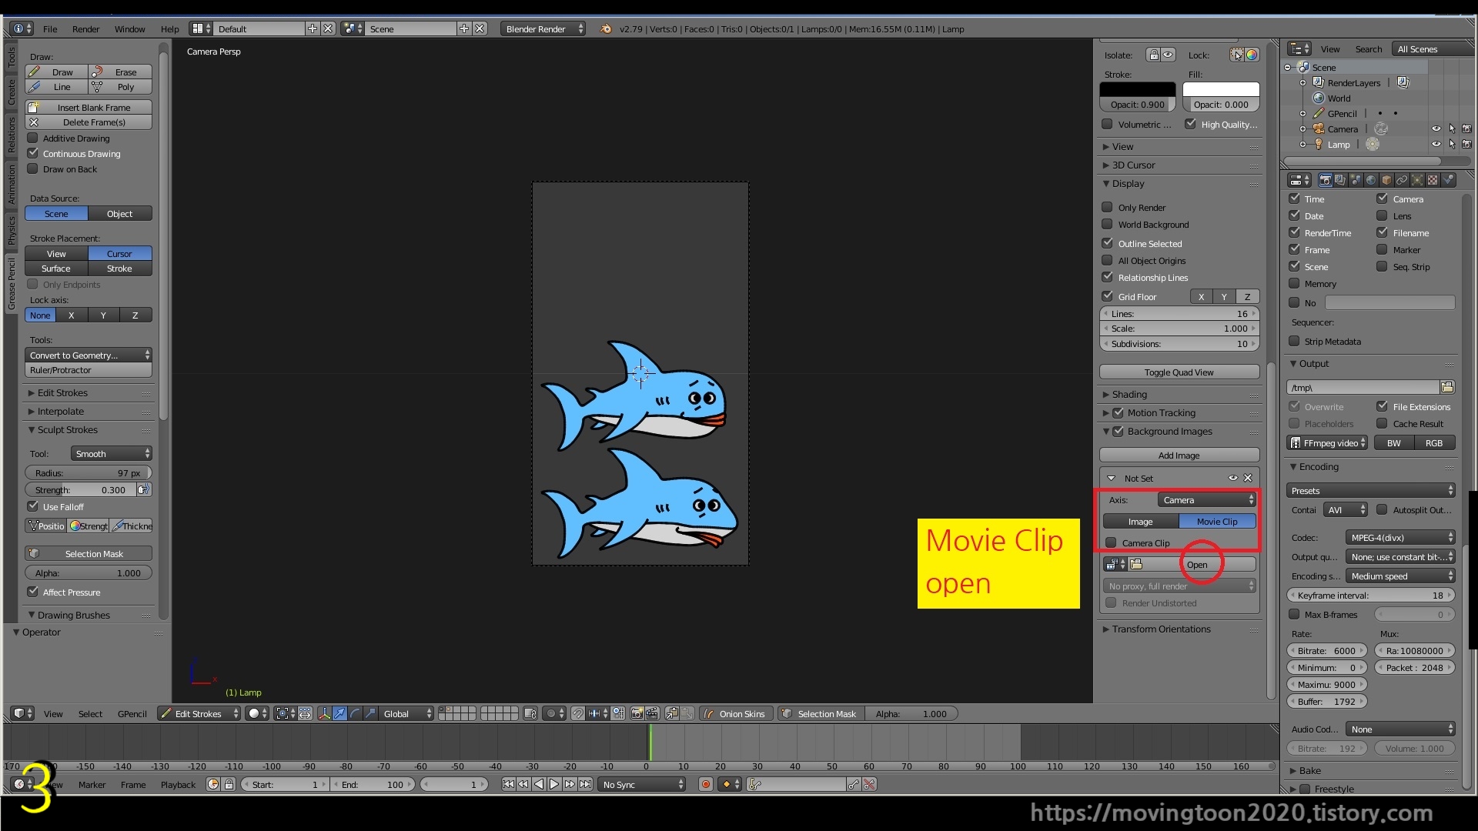Select the Line draw tool

[56, 87]
